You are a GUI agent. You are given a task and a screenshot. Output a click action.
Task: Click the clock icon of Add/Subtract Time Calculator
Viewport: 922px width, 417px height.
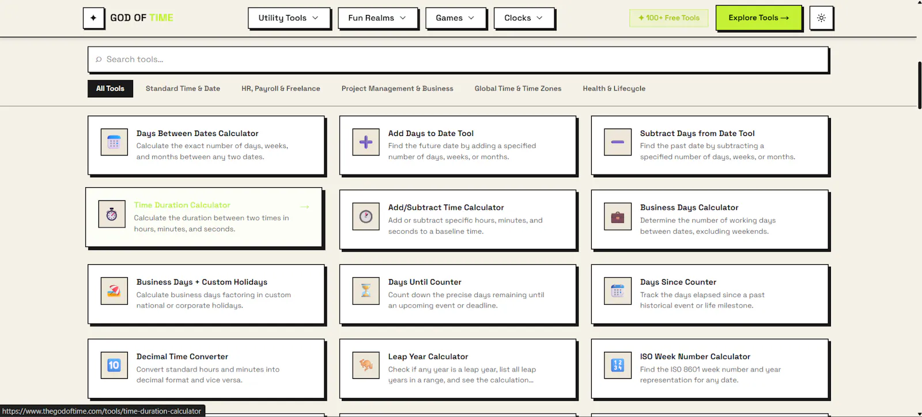tap(366, 217)
